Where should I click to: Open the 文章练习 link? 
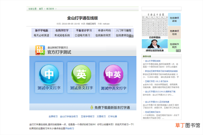[x=101, y=116]
